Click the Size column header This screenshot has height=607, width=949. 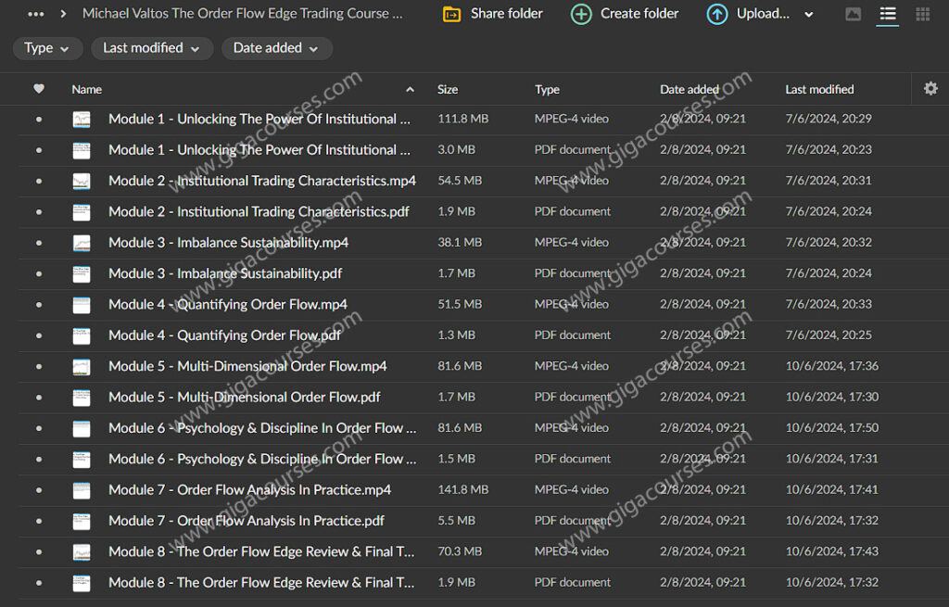coord(448,89)
